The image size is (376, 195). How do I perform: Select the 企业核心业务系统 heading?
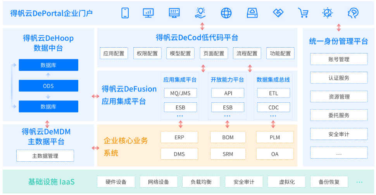(126, 147)
